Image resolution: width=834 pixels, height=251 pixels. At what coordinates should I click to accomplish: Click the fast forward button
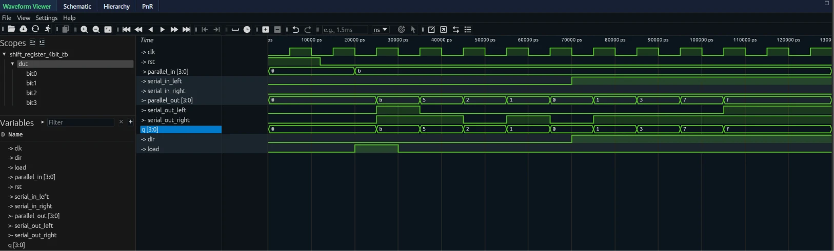coord(174,29)
